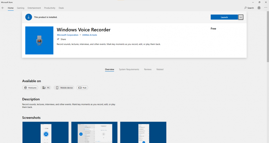Click the Mobile device availability chip
Screen dimensions: 269x143
[64, 88]
